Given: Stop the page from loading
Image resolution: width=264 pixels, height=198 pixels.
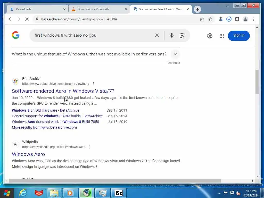Looking at the screenshot, I should click(x=27, y=19).
